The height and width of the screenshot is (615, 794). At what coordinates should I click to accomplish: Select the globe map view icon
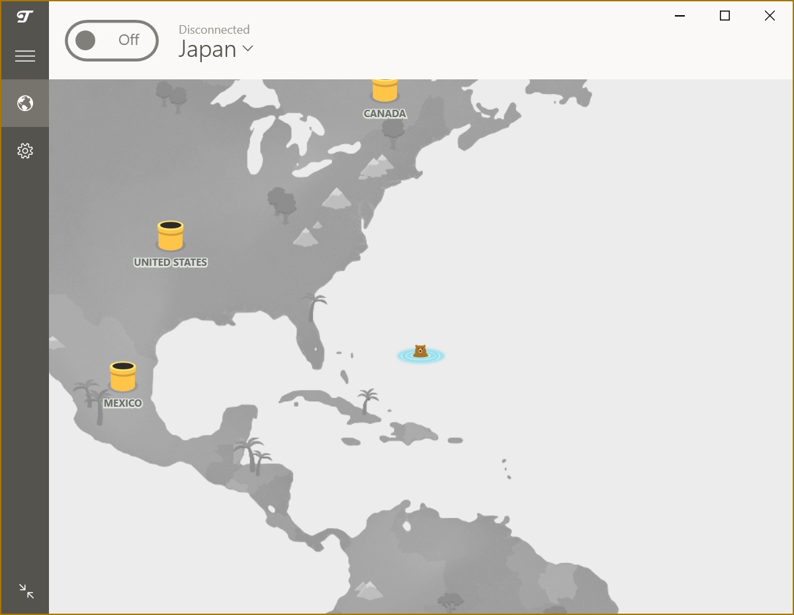(25, 103)
